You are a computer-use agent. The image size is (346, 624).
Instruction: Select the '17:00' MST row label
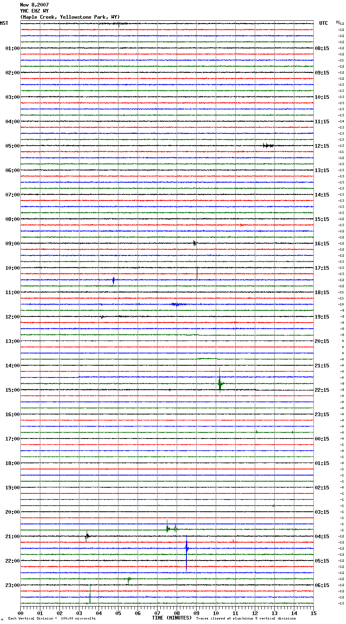13,439
